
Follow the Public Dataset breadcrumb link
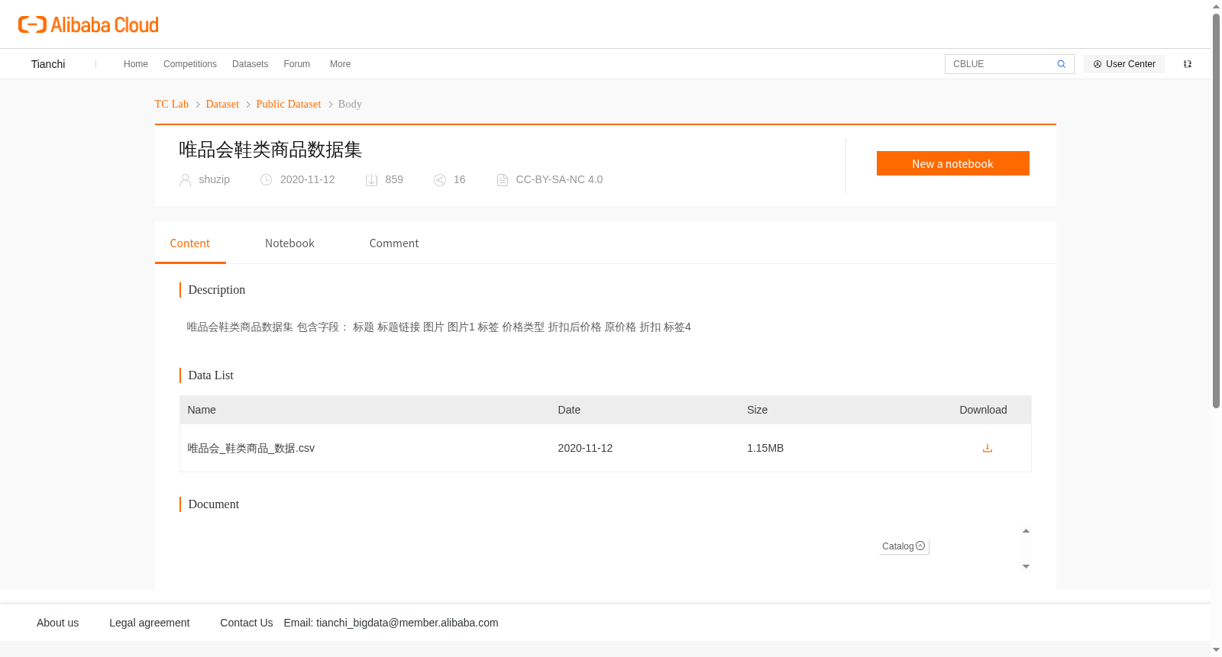(x=289, y=104)
